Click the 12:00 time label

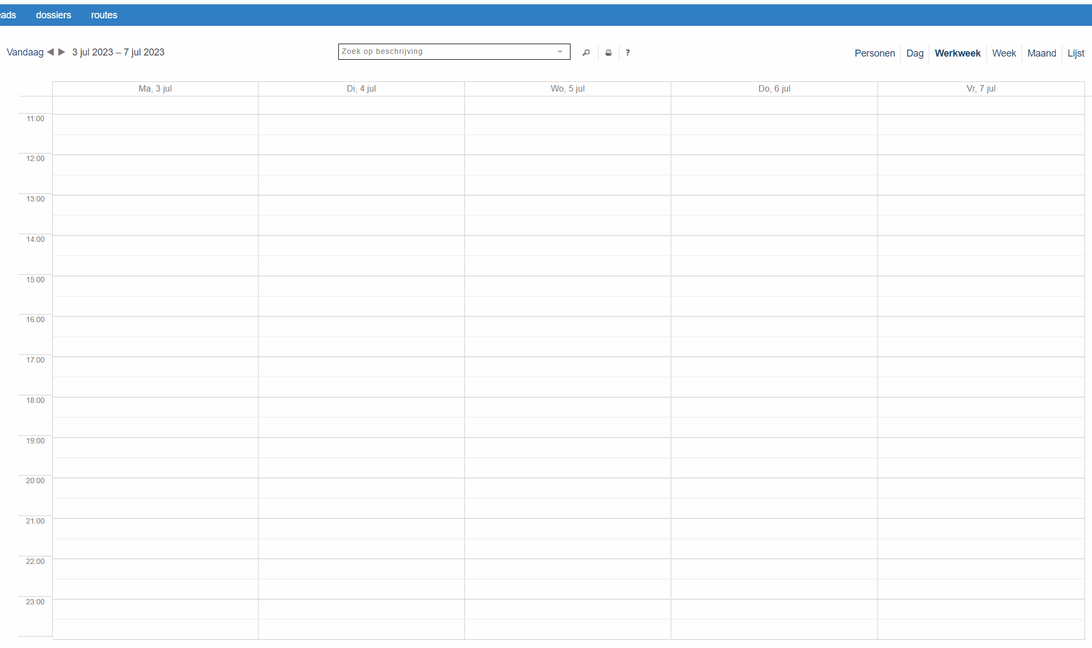pyautogui.click(x=36, y=158)
